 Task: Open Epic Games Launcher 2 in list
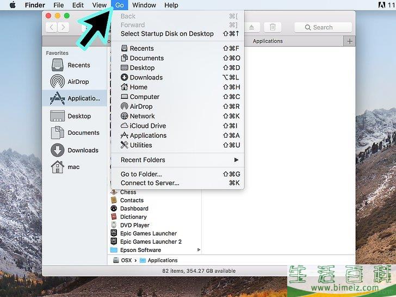pos(151,242)
